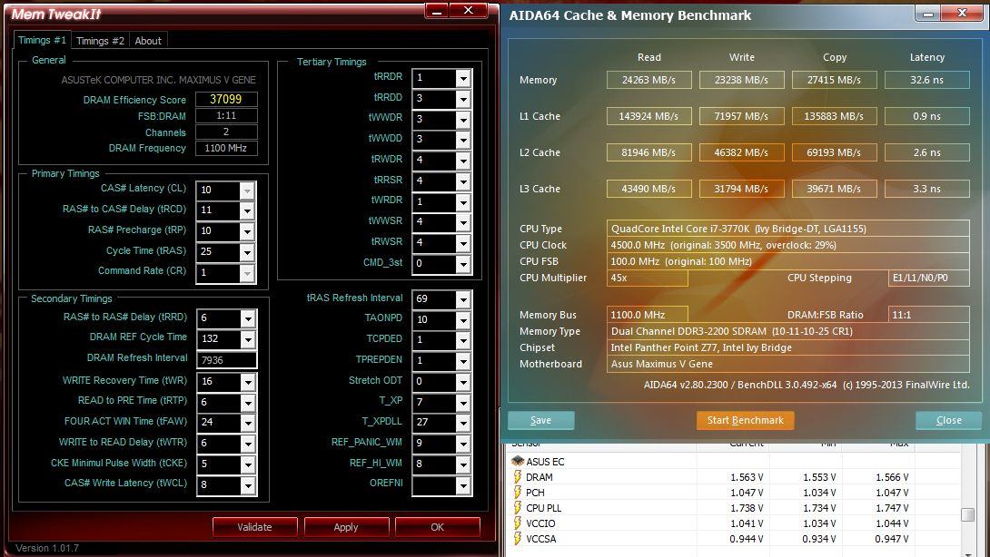990x557 pixels.
Task: Open the empty OREFNI dropdown
Action: [463, 485]
